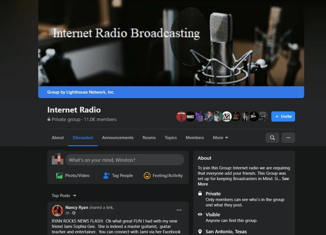Select the Tag People icon
Image resolution: width=326 pixels, height=235 pixels.
(106, 175)
